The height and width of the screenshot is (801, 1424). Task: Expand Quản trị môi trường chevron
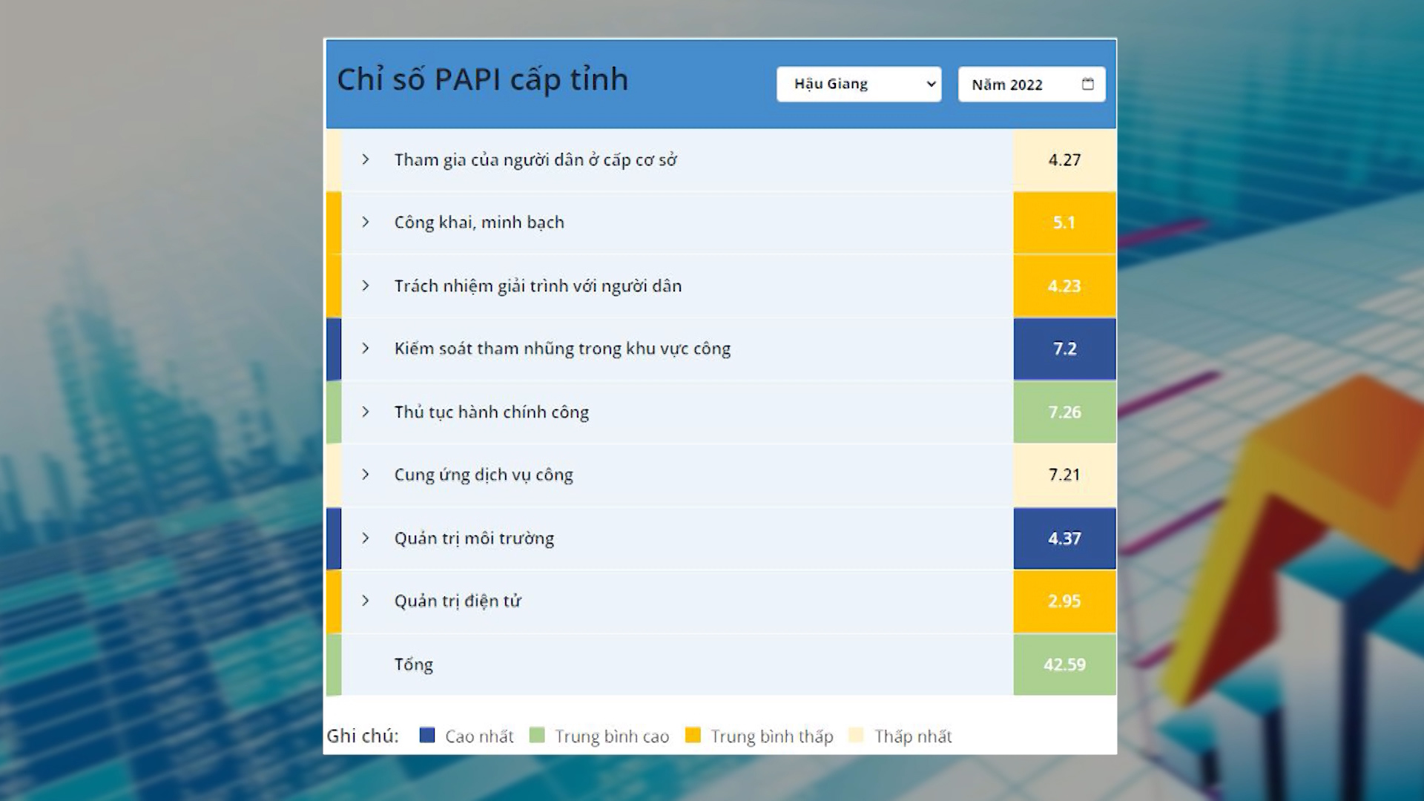[365, 538]
